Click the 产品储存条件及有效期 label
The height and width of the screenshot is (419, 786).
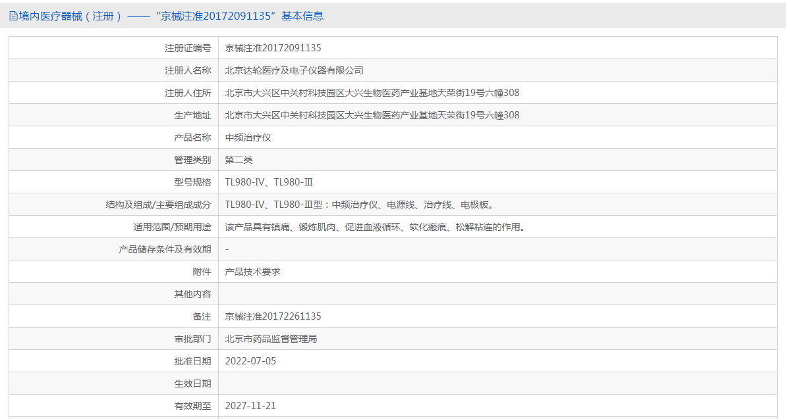[x=165, y=249]
